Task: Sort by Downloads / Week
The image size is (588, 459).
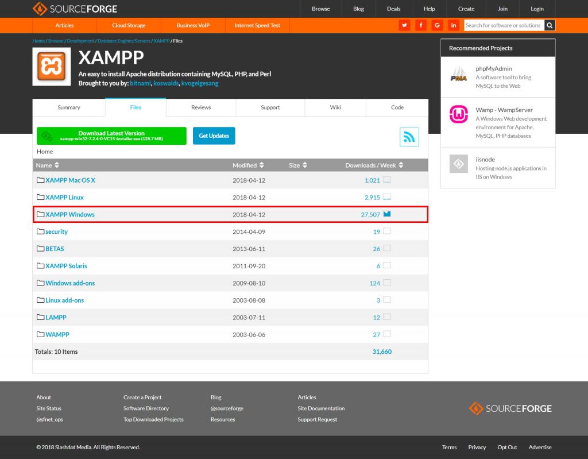Action: tap(374, 165)
